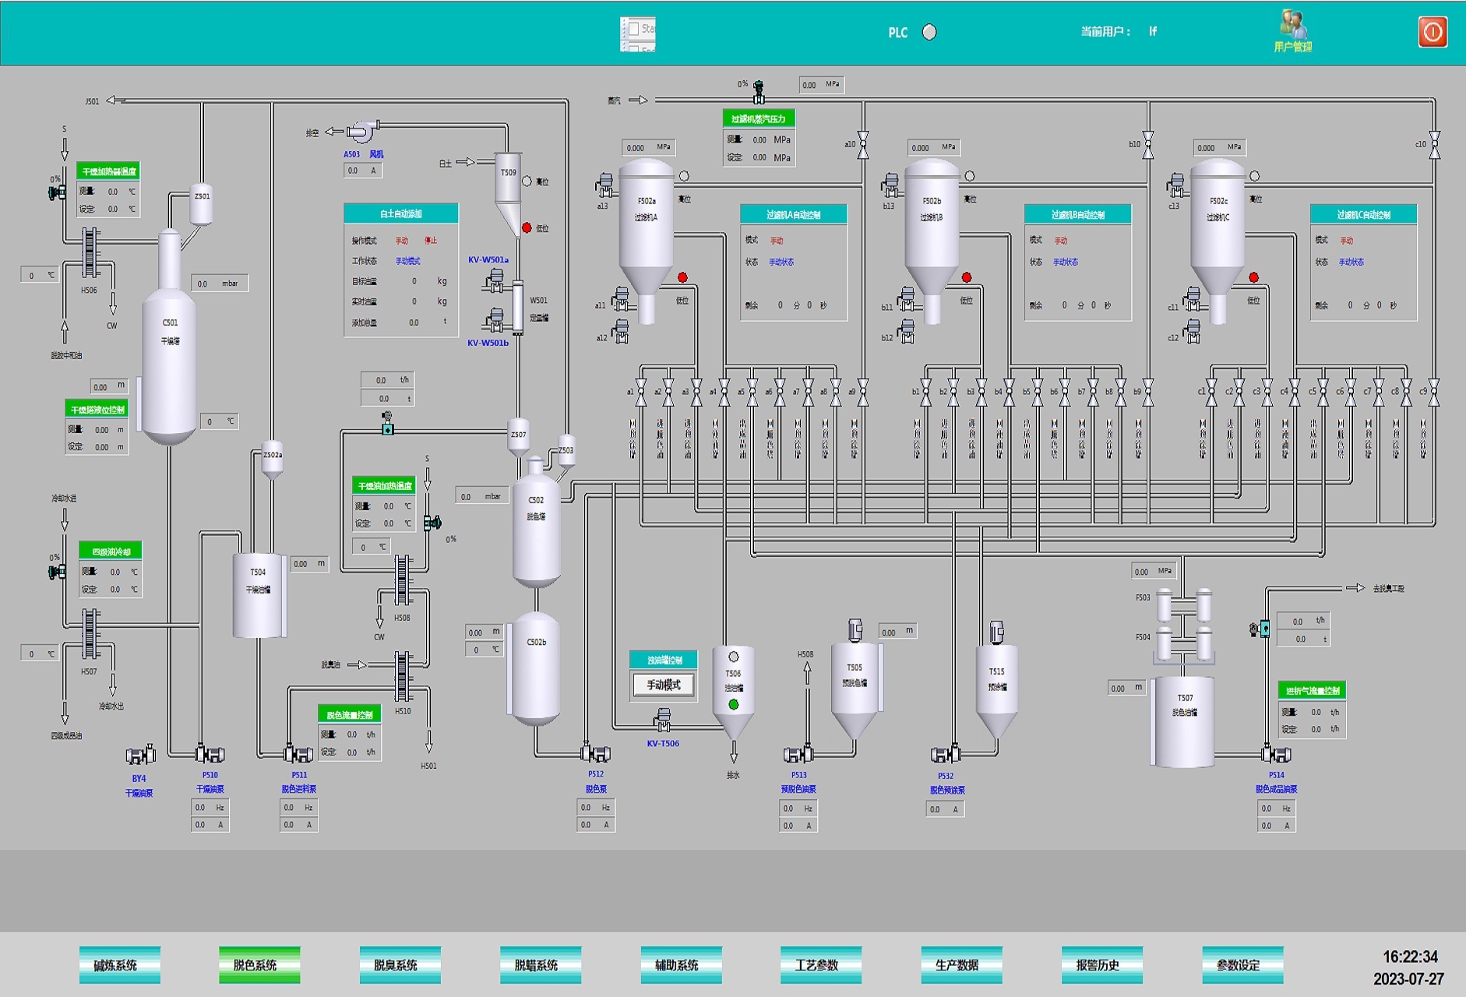The height and width of the screenshot is (997, 1466).
Task: Click valve c12 below filter F502c
Action: [1192, 331]
